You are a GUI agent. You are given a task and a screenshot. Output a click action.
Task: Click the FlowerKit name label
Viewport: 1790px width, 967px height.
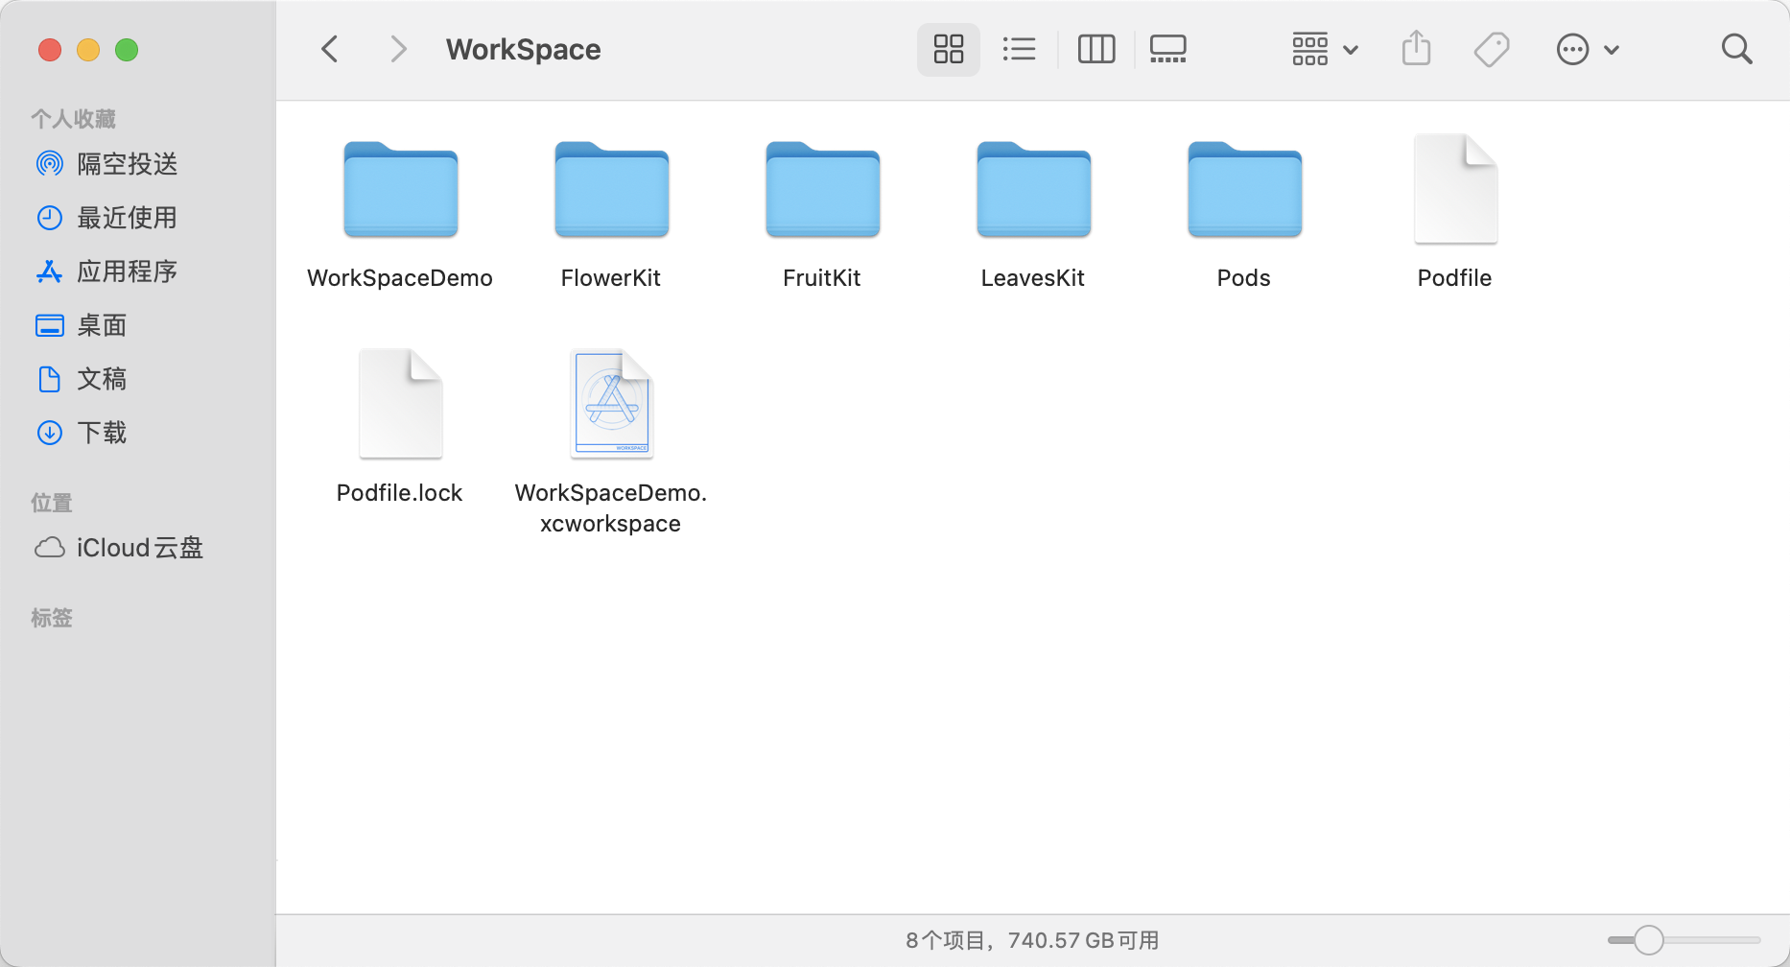point(611,278)
